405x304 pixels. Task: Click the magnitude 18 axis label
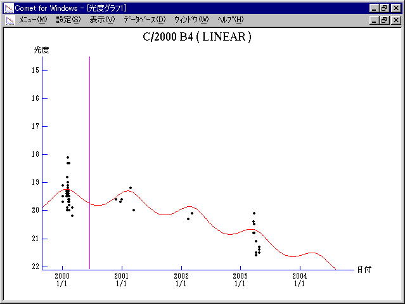tap(35, 154)
